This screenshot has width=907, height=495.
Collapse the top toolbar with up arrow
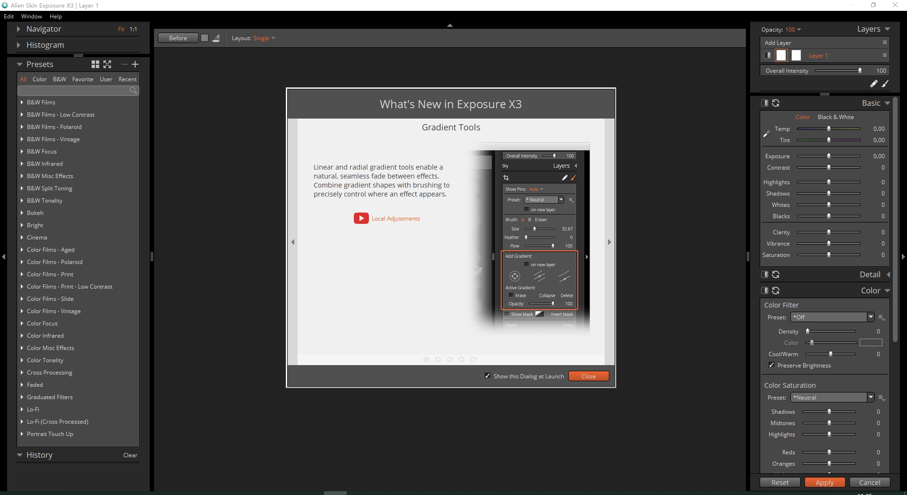click(450, 26)
